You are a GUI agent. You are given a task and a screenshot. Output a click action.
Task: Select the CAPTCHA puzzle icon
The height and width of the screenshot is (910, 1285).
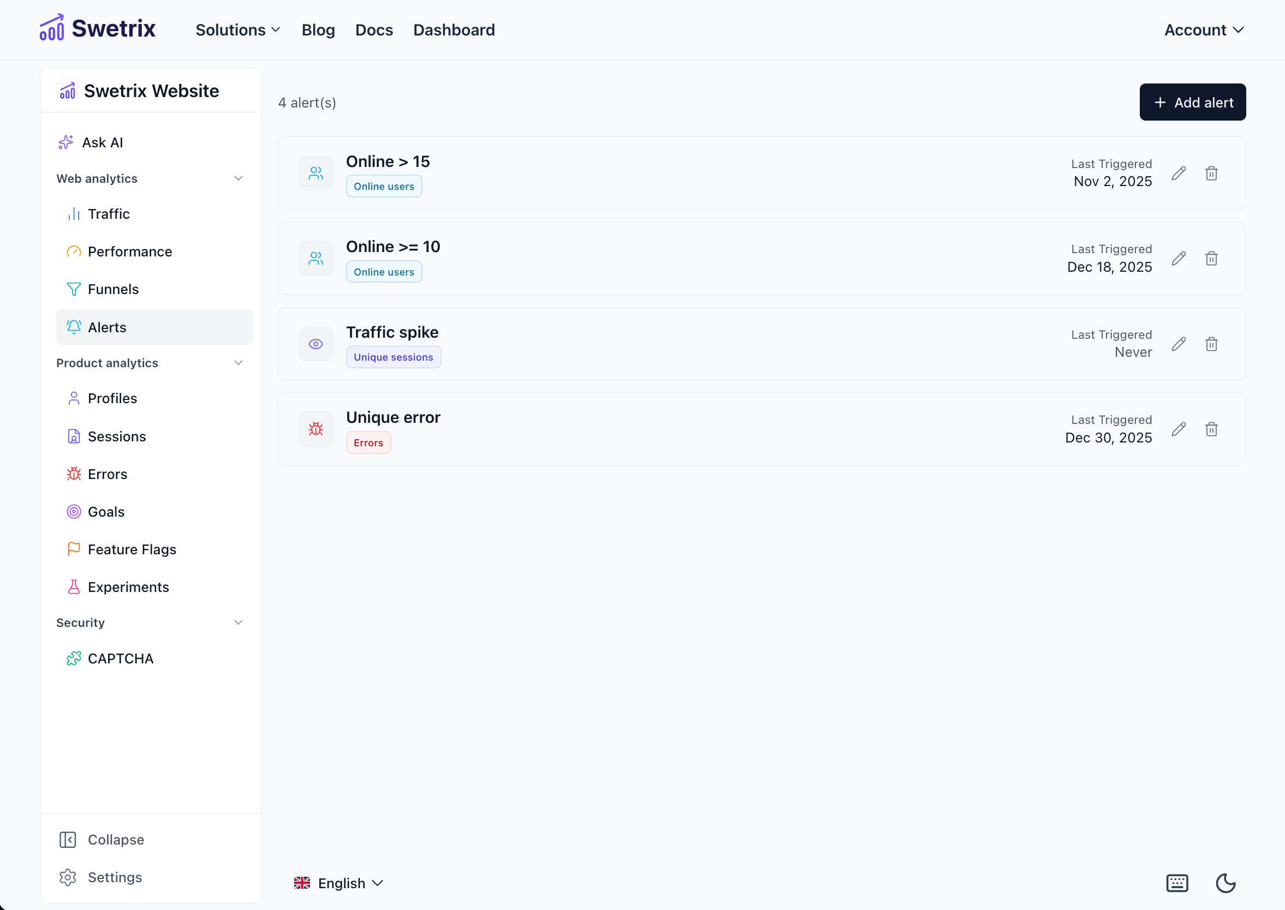pyautogui.click(x=74, y=658)
